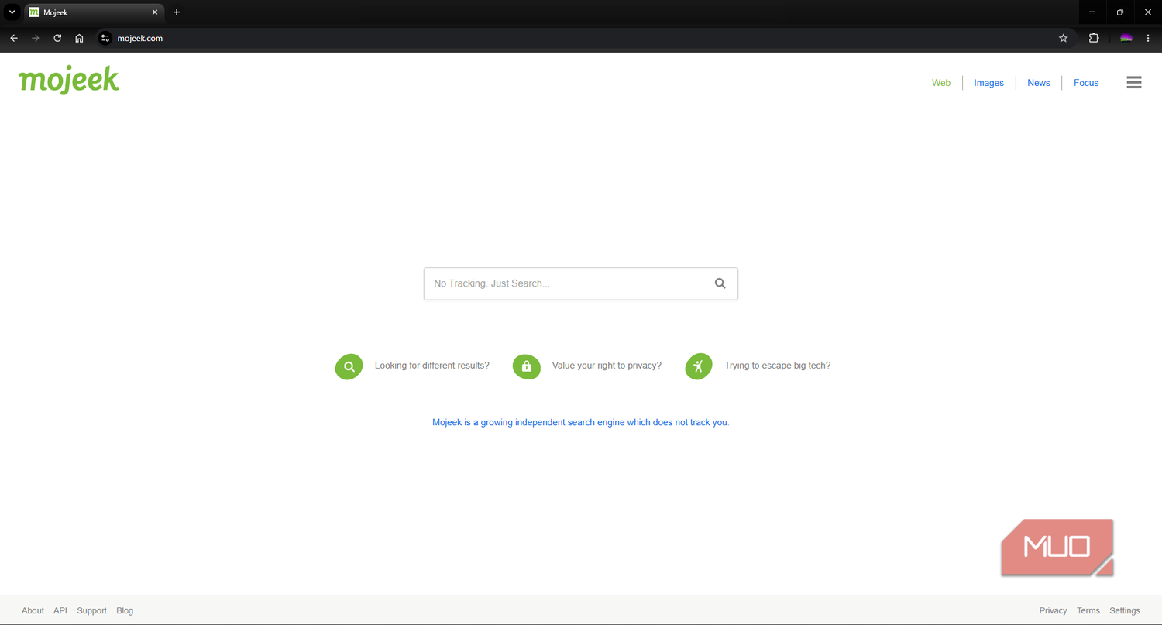
Task: Restore down the browser window
Action: point(1120,12)
